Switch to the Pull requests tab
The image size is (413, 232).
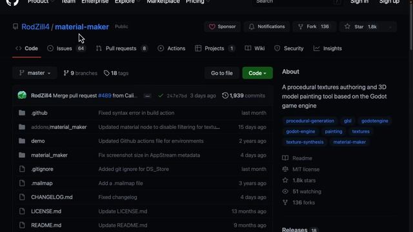[122, 48]
